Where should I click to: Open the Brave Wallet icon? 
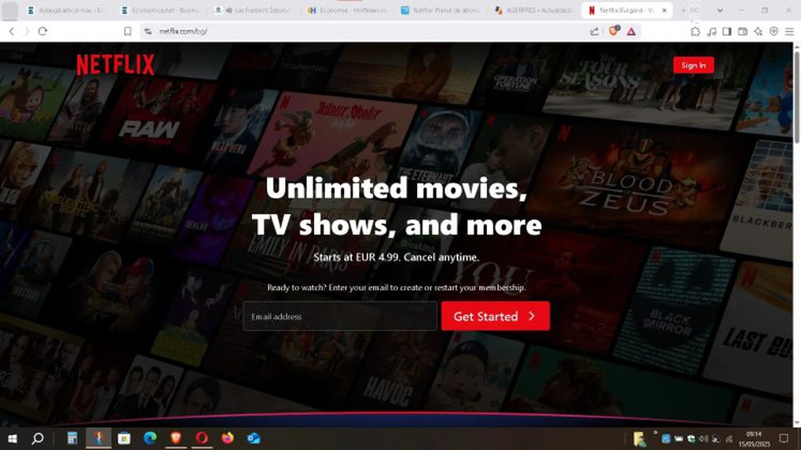pyautogui.click(x=742, y=31)
